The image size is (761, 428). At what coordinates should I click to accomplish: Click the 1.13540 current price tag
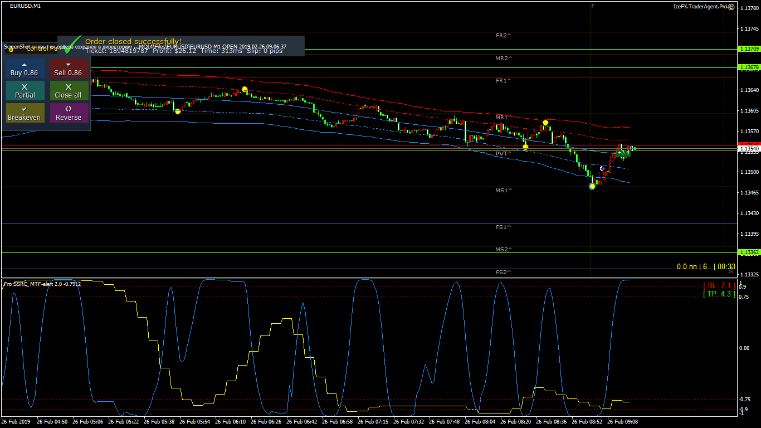coord(749,149)
